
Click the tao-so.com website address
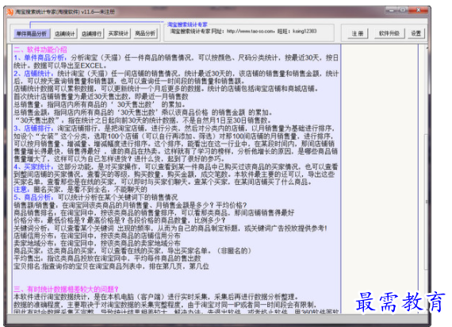click(250, 31)
